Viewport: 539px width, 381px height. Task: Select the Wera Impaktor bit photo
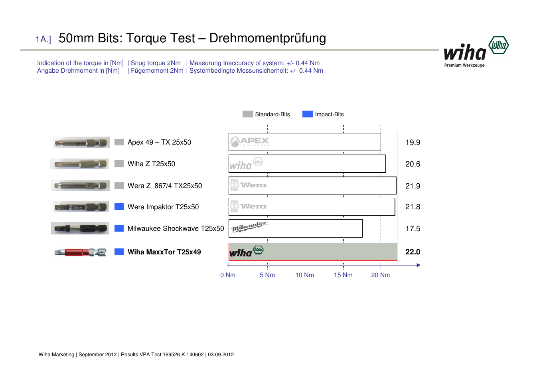[81, 207]
